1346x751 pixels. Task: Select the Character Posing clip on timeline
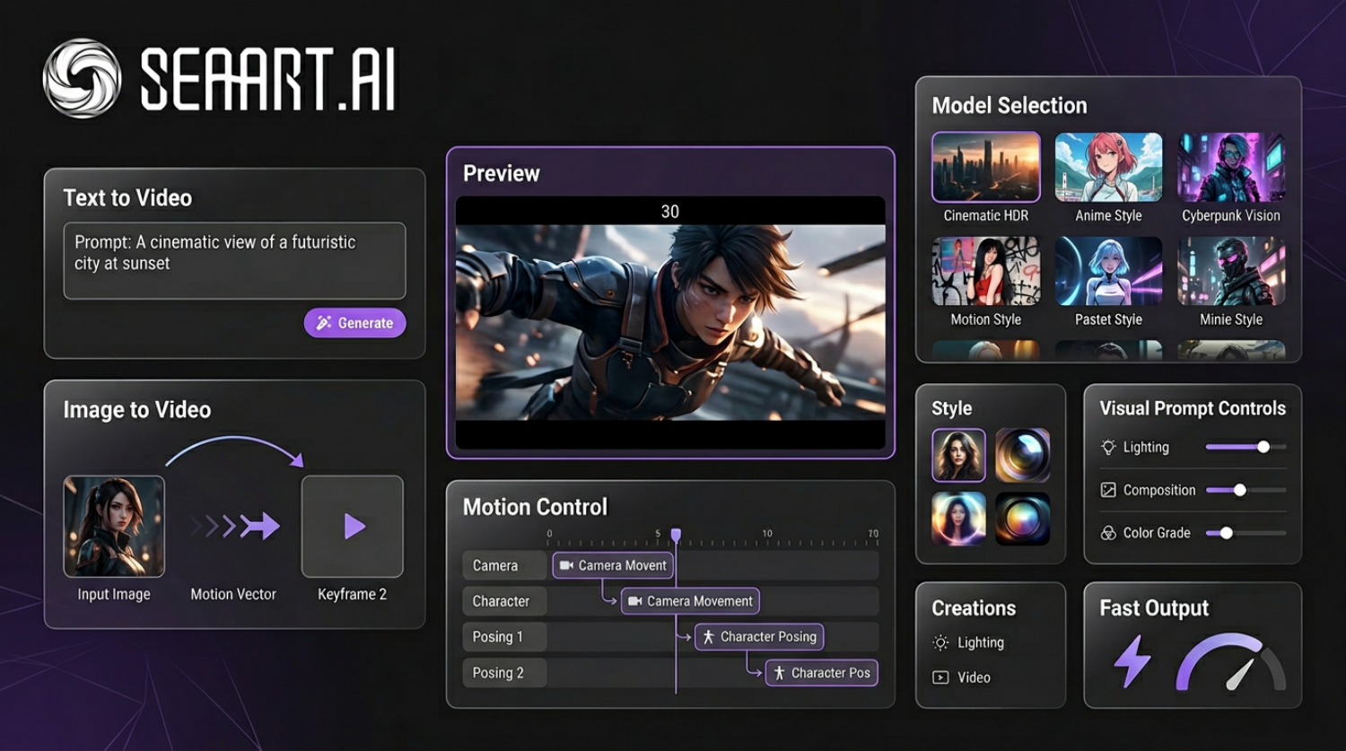coord(759,637)
